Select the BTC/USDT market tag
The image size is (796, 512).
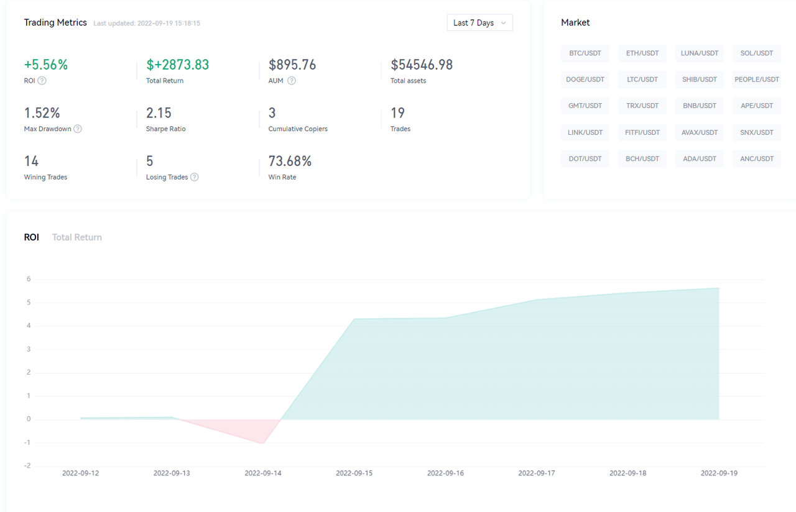pos(585,53)
